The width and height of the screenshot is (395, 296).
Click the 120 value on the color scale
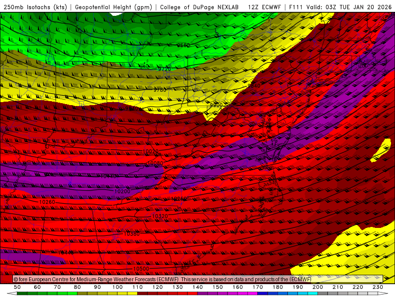tap(158, 287)
